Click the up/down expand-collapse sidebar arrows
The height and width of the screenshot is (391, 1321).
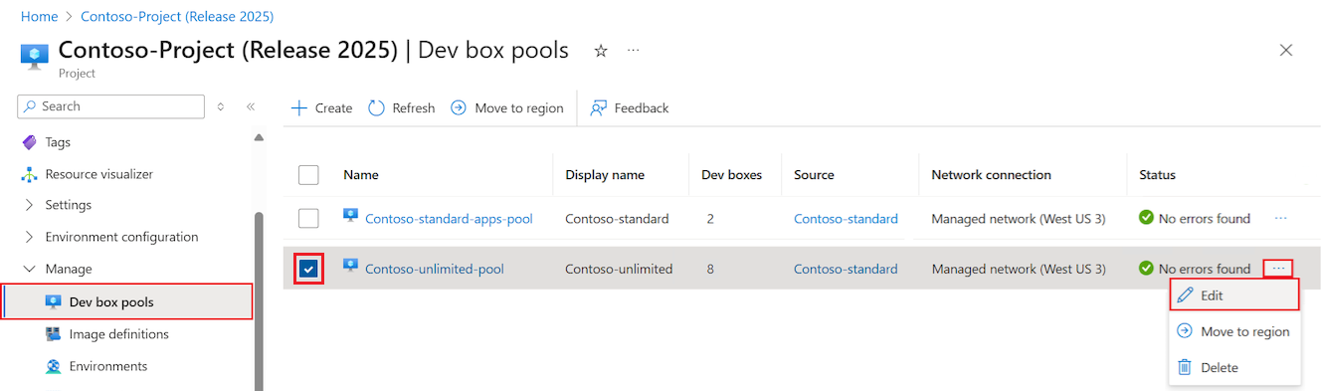[221, 106]
